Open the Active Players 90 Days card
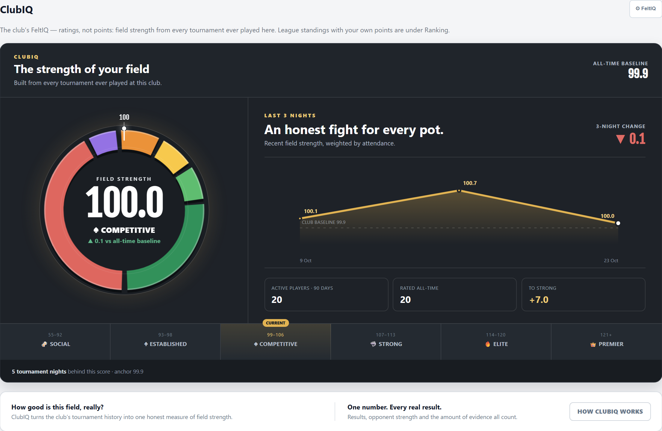This screenshot has width=662, height=431. pyautogui.click(x=326, y=295)
